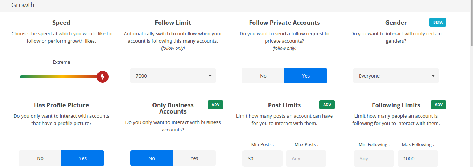473x167 pixels.
Task: Set Has Profile Picture to No
Action: [x=40, y=158]
